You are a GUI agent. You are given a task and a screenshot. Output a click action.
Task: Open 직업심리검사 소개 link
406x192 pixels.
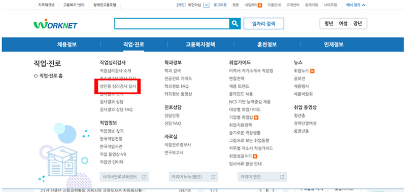coord(116,70)
